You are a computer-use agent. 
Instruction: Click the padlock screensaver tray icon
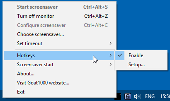(127, 96)
